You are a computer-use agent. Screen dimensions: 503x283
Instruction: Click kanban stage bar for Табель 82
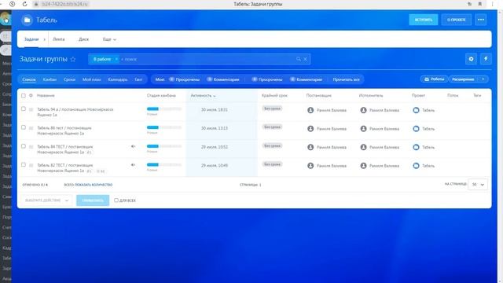(x=164, y=164)
